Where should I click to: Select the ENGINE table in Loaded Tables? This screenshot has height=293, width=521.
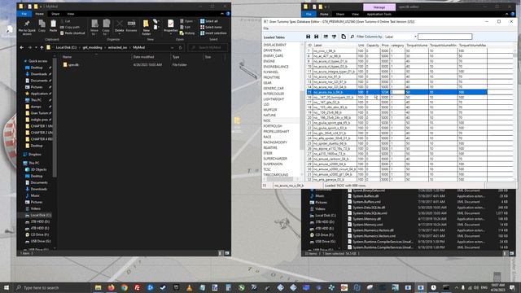(269, 61)
